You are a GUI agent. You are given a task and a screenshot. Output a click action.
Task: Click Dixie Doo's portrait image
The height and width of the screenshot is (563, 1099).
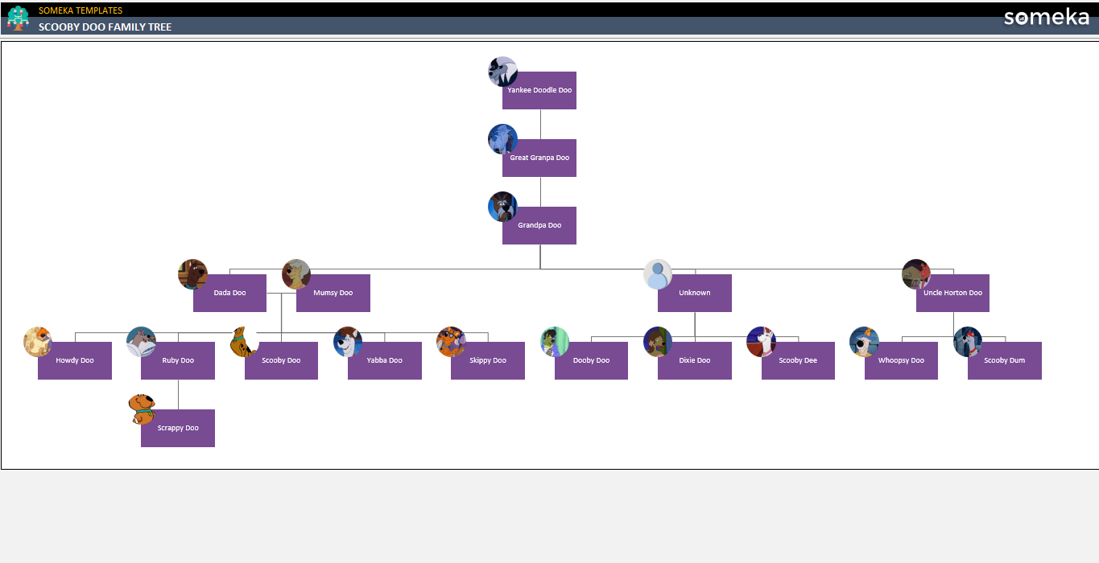click(x=658, y=342)
